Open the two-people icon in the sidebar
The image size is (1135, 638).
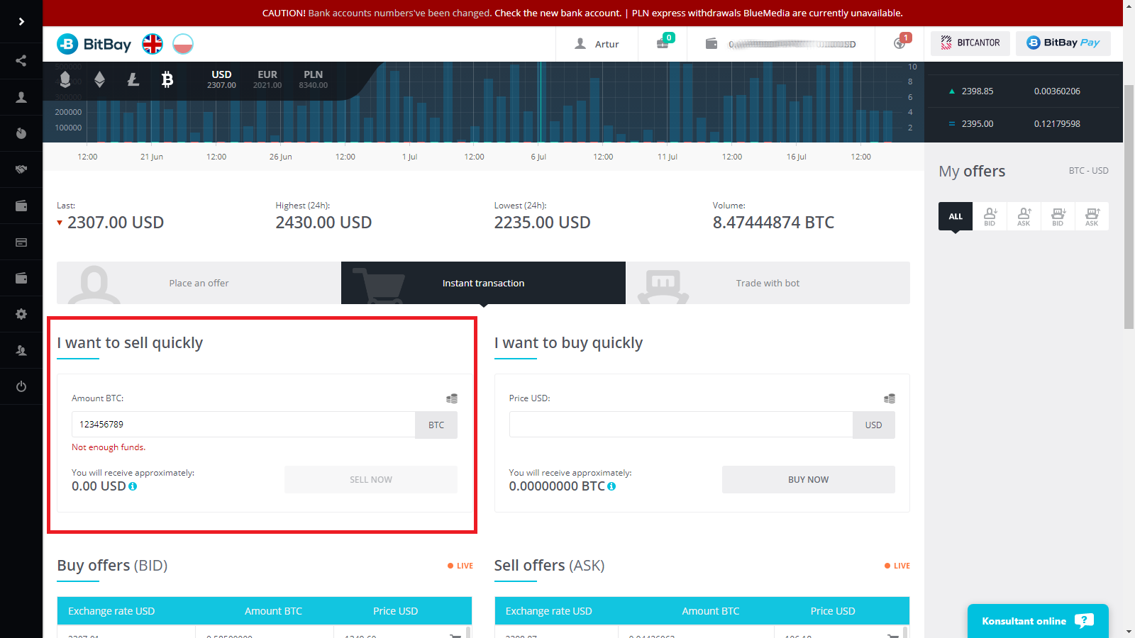click(x=21, y=350)
